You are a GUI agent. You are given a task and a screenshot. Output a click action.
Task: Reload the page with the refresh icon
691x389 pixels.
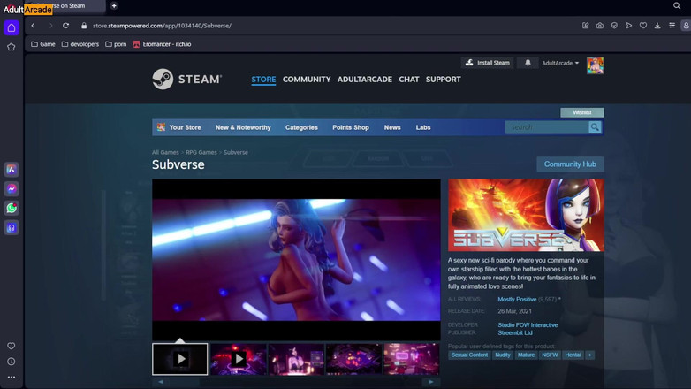[x=65, y=26]
